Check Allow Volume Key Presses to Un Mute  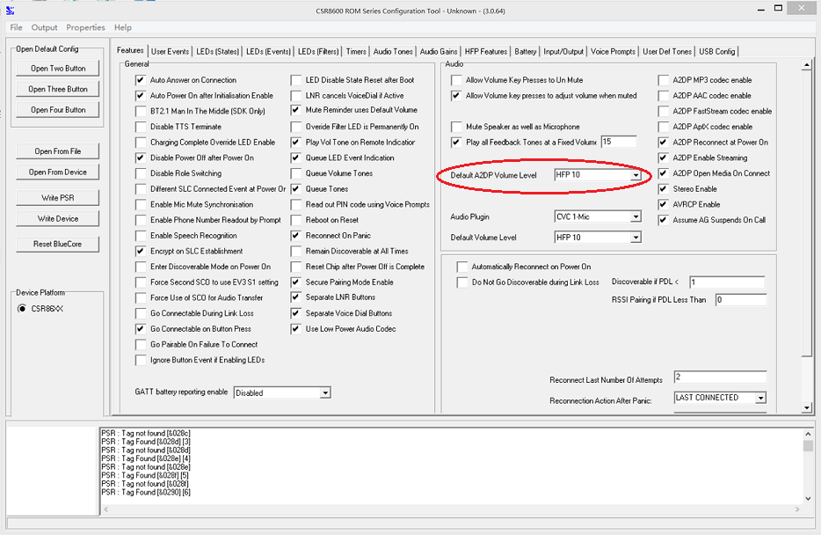click(x=456, y=80)
